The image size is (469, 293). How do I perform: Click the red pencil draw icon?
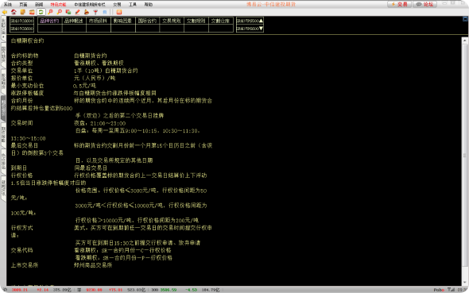(77, 12)
